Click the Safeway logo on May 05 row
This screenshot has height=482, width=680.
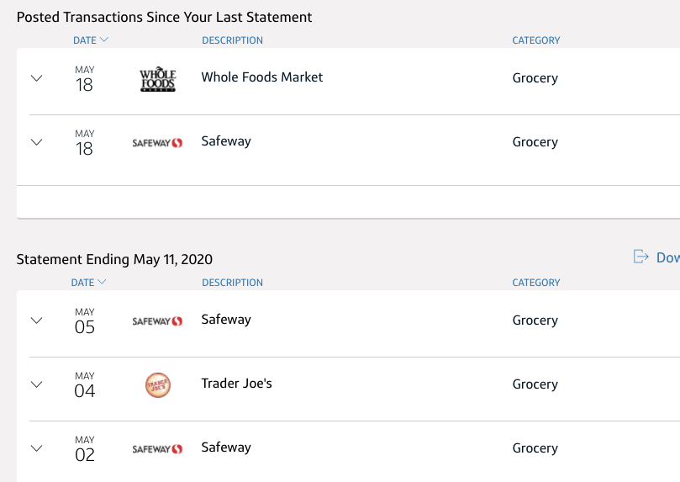[157, 321]
